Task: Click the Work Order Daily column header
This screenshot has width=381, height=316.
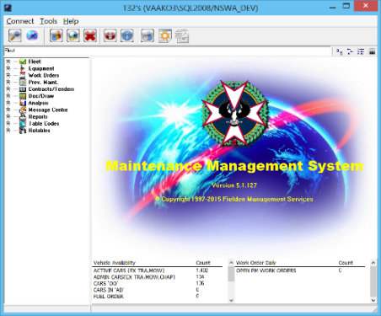Action: pyautogui.click(x=256, y=263)
